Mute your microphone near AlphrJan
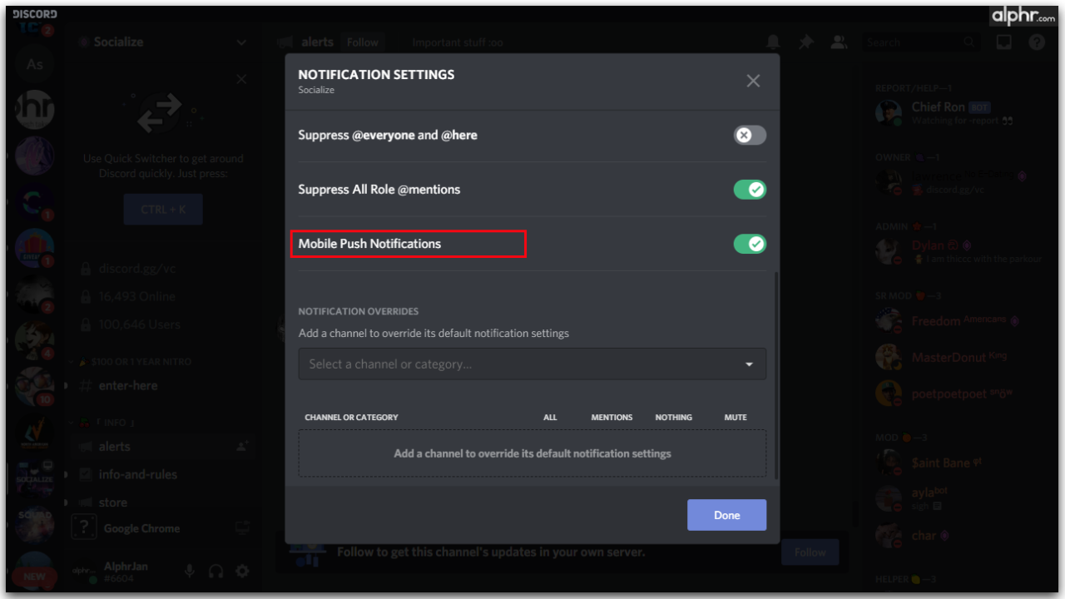1065x599 pixels. click(189, 571)
